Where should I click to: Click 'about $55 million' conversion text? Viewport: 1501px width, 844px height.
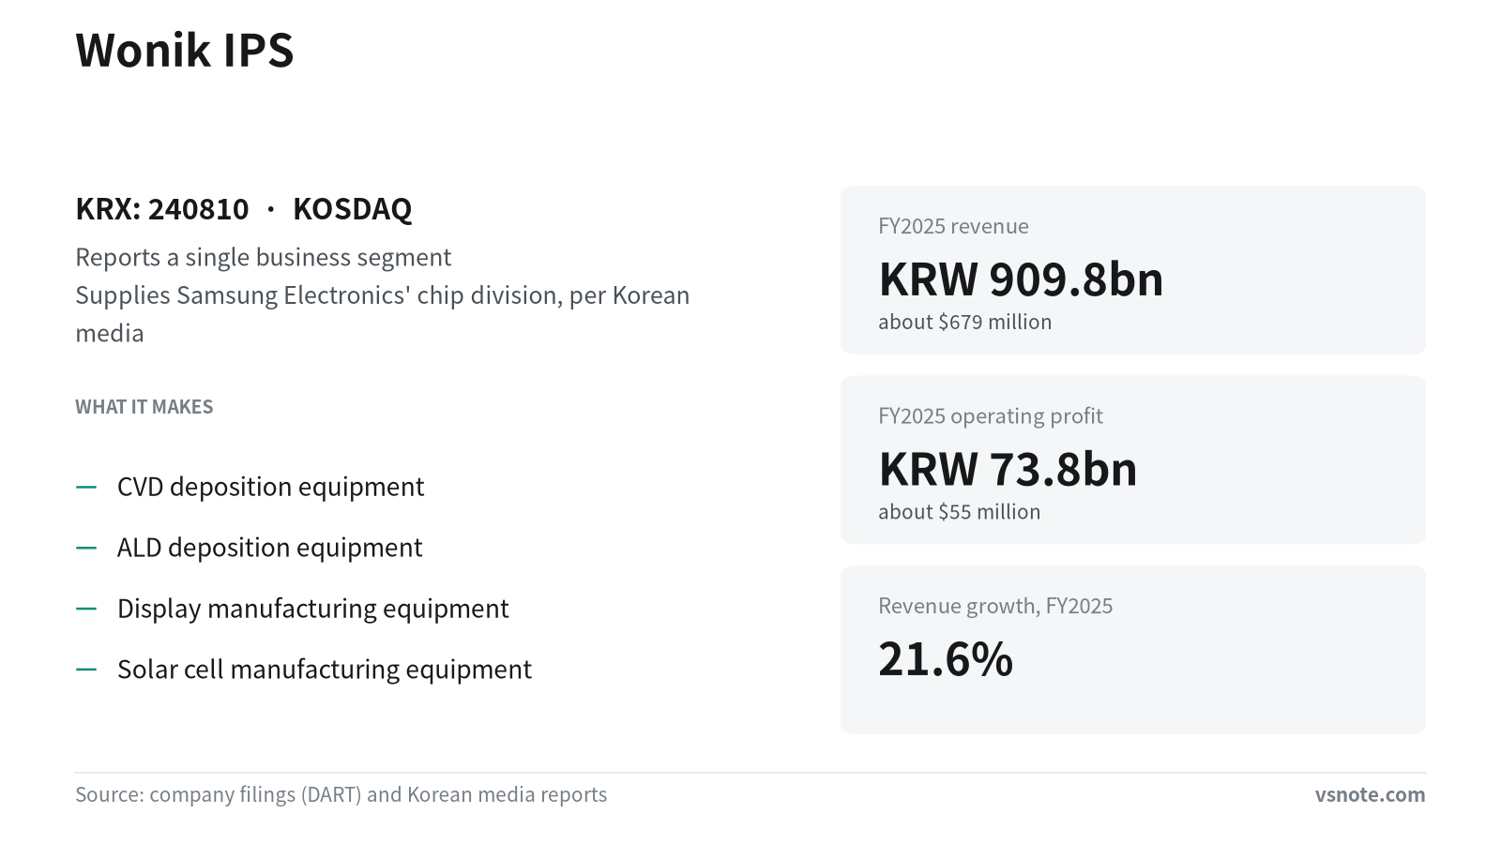(x=959, y=512)
